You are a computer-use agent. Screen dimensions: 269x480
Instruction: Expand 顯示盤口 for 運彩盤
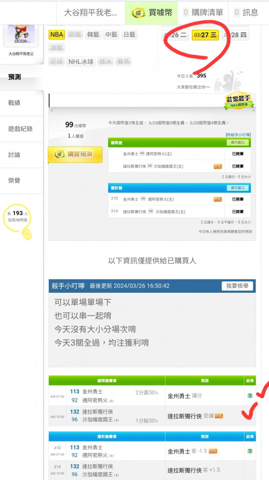[x=238, y=188]
